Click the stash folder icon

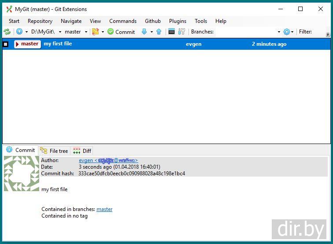95,32
